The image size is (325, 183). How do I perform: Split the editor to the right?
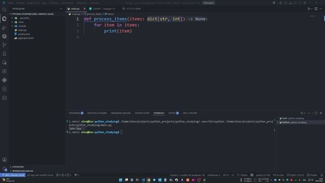316,9
